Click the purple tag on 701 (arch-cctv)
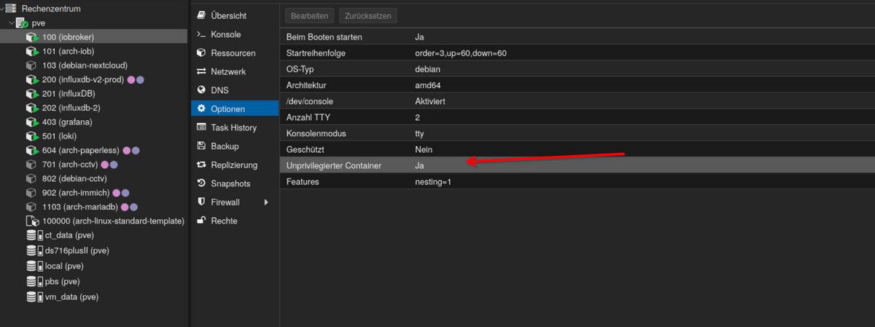The image size is (875, 327). [113, 165]
